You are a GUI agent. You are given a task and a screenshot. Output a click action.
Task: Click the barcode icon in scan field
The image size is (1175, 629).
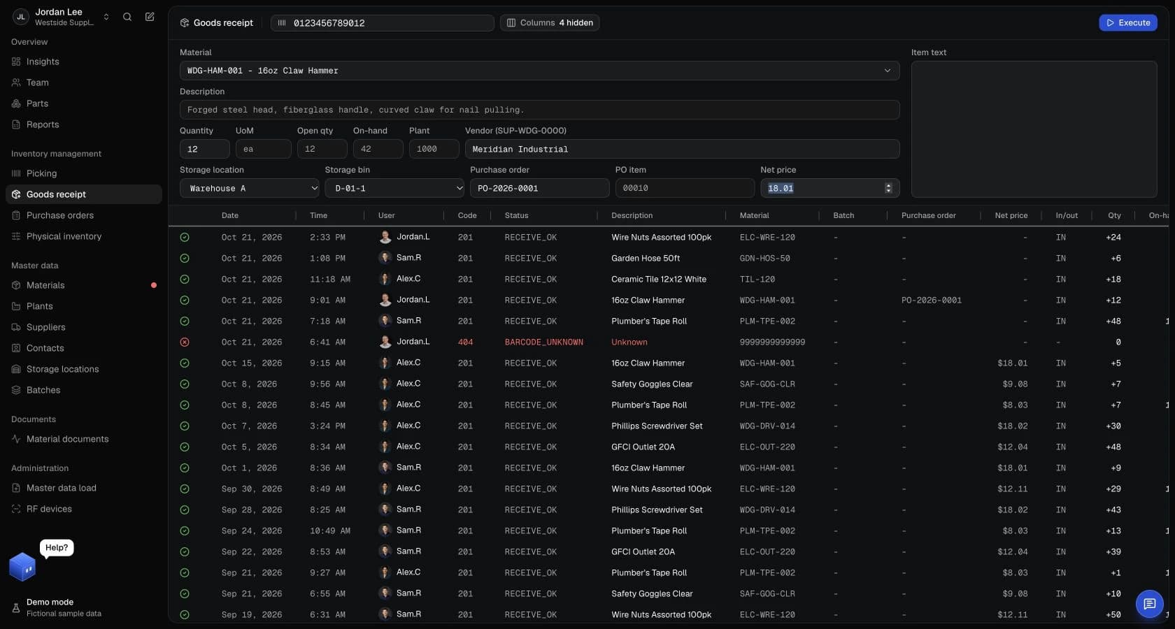click(x=282, y=23)
